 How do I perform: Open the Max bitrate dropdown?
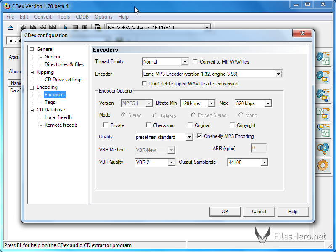(268, 103)
